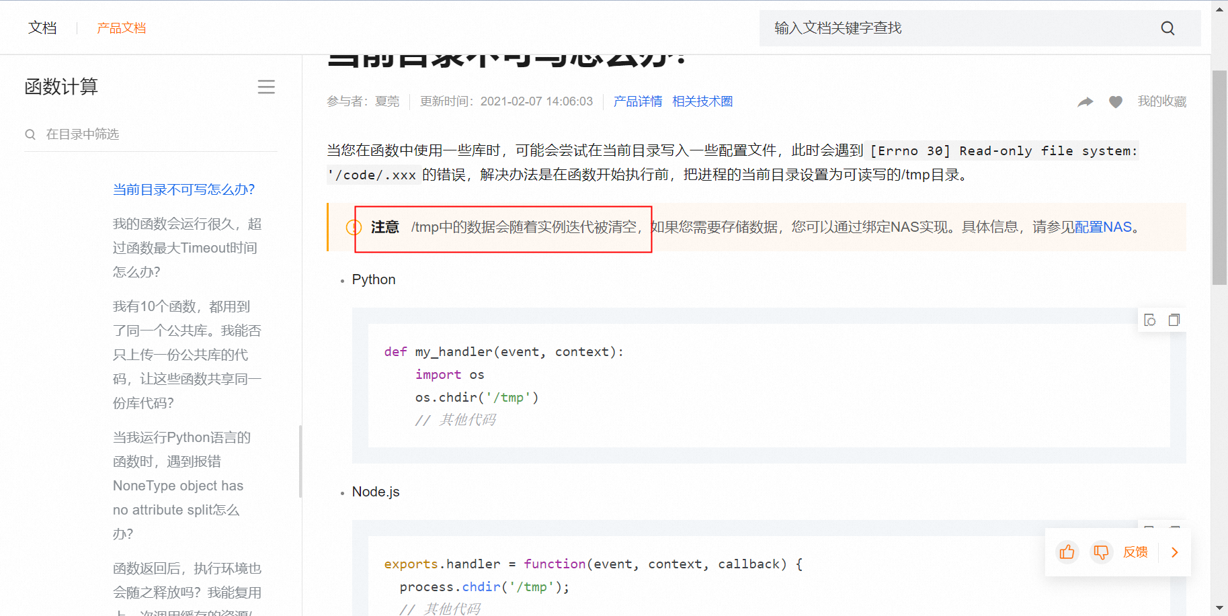The image size is (1228, 616).
Task: Click the 反馈 button
Action: [1135, 552]
